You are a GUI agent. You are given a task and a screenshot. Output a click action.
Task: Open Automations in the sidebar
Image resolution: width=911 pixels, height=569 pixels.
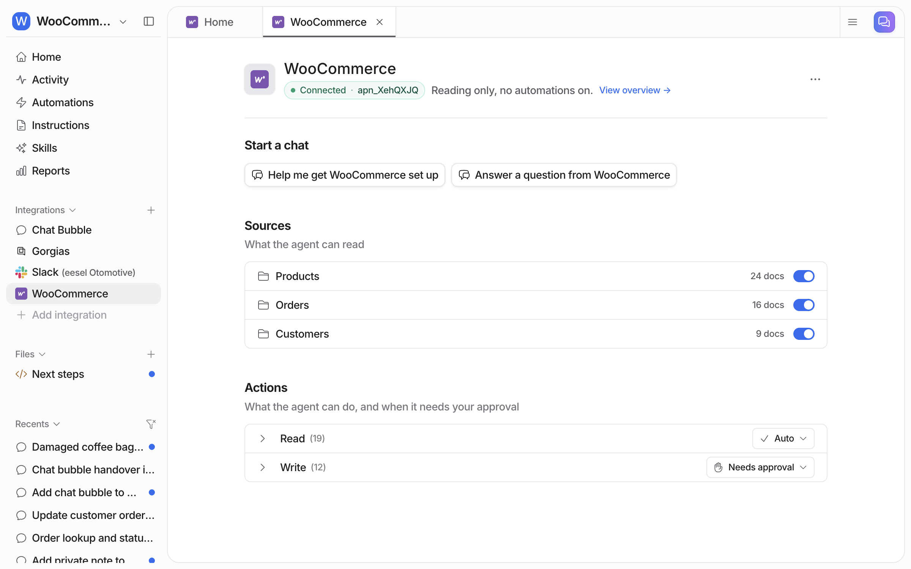pyautogui.click(x=84, y=102)
